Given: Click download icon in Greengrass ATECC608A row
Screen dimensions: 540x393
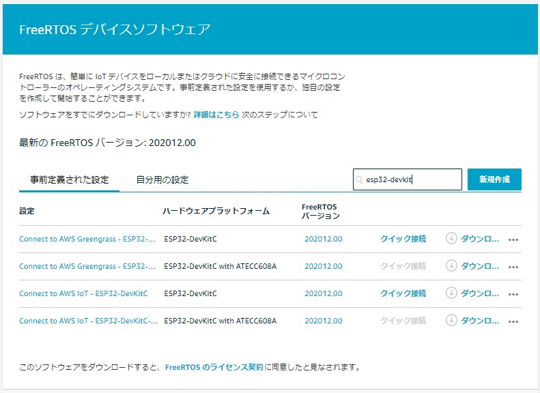Looking at the screenshot, I should coord(451,265).
